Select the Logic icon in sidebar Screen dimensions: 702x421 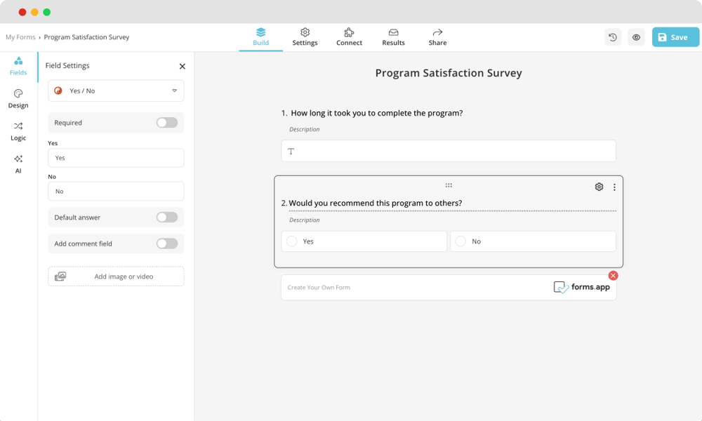pyautogui.click(x=18, y=132)
